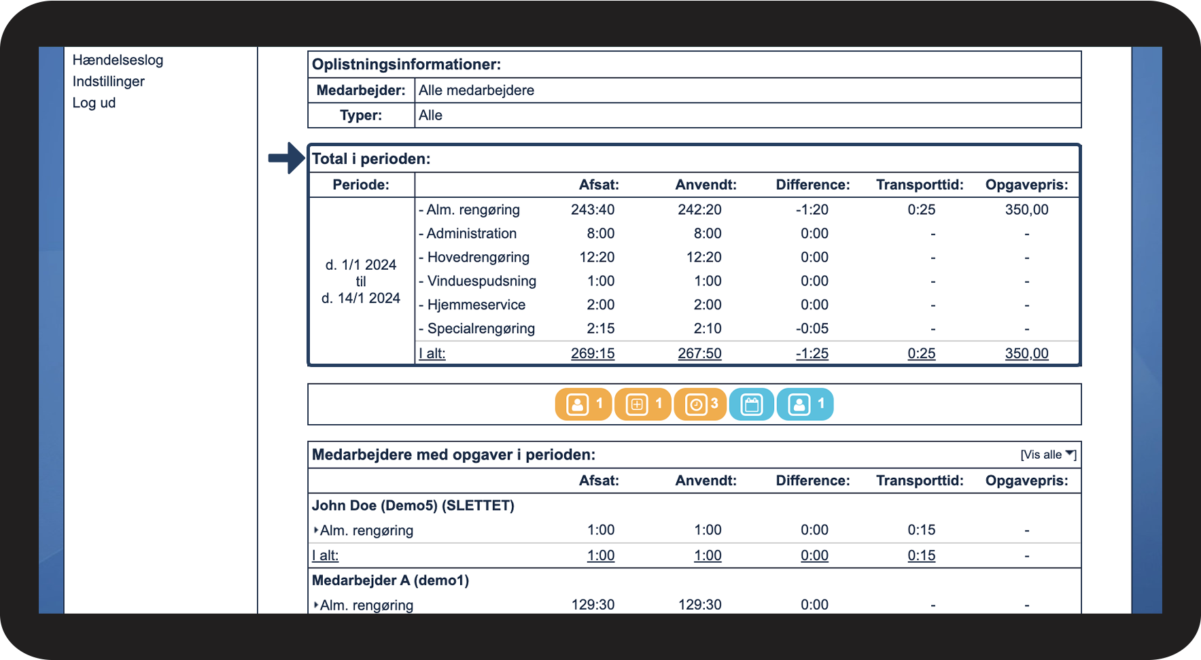Click the Medarbejdere med opgaver i perioden heading
The width and height of the screenshot is (1201, 660).
pos(453,455)
